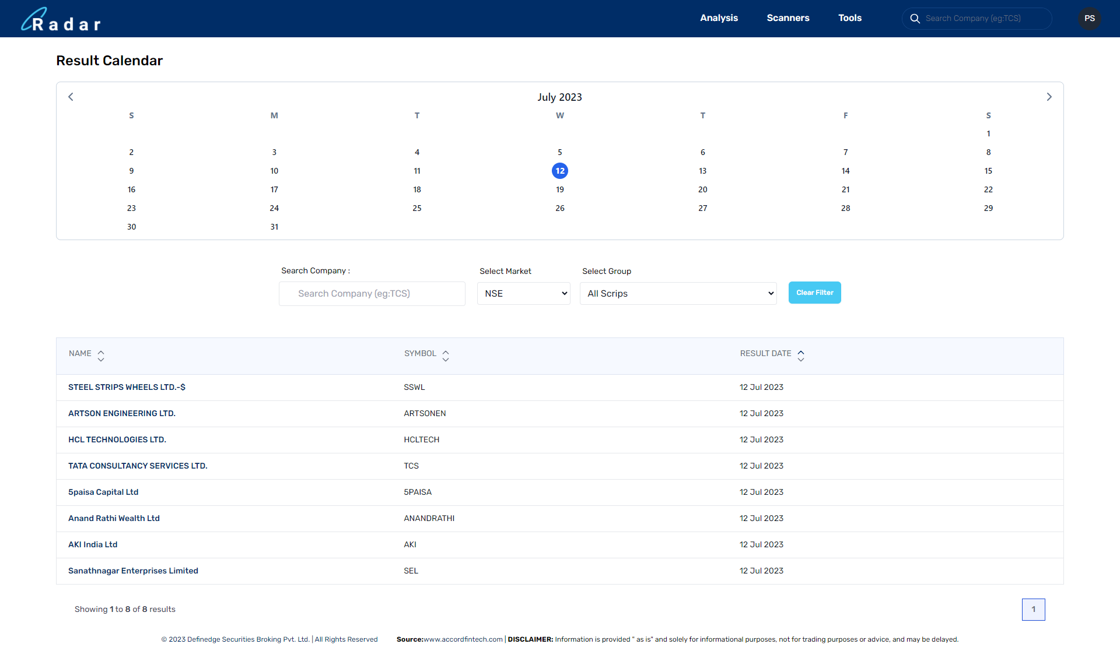Select July 19 on the calendar

tap(559, 190)
